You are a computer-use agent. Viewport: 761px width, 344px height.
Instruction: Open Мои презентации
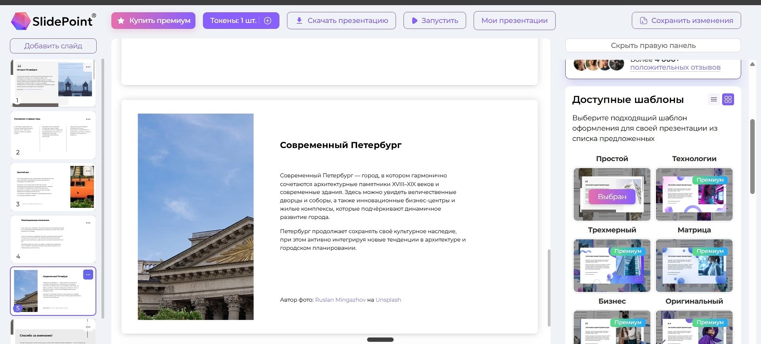pos(514,21)
